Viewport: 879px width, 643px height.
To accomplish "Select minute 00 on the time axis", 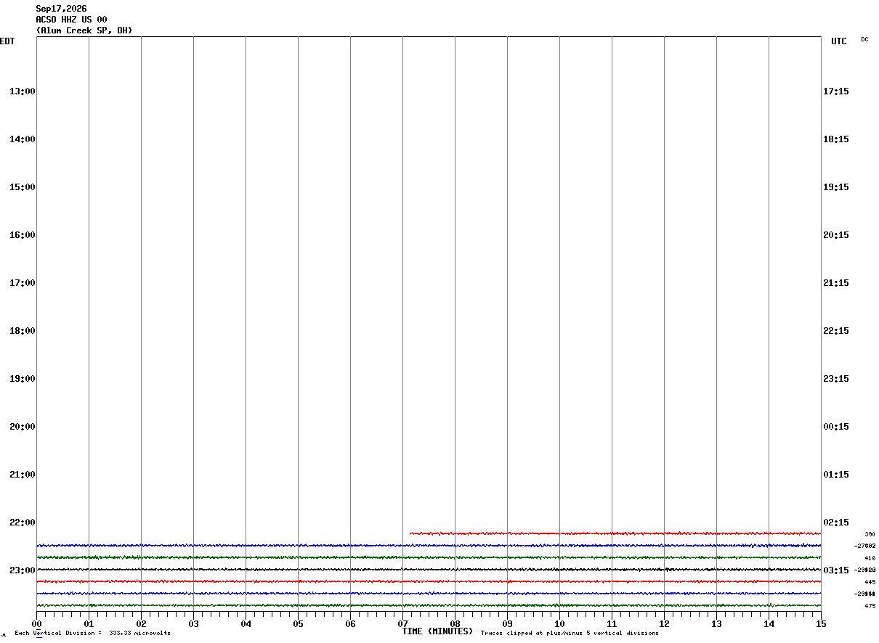I will point(36,624).
